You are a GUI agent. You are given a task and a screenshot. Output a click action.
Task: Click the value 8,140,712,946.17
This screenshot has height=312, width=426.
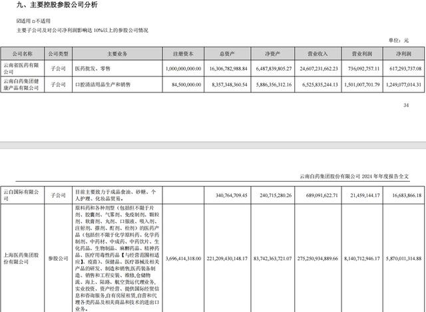tap(362, 259)
